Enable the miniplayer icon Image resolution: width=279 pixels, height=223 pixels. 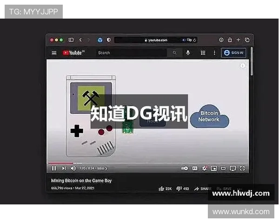214,168
